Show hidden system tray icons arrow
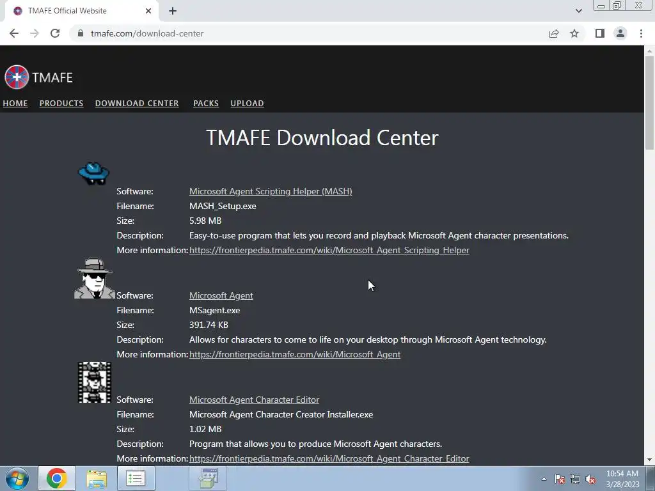 click(x=544, y=479)
